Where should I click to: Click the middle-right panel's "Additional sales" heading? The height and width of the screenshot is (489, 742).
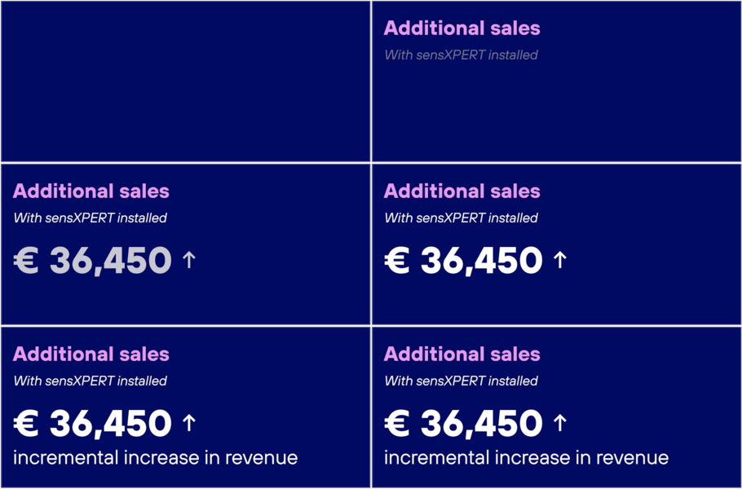(x=462, y=192)
